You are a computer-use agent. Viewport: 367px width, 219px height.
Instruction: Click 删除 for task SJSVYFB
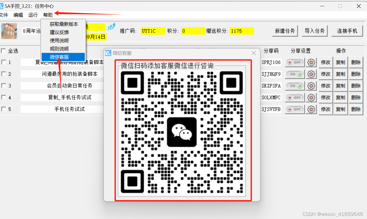coord(356,110)
